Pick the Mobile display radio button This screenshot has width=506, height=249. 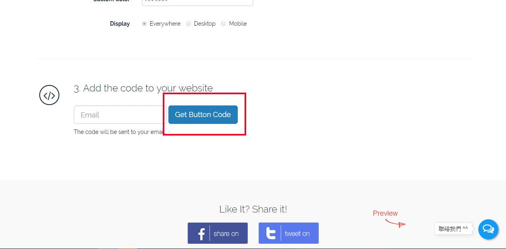point(223,24)
